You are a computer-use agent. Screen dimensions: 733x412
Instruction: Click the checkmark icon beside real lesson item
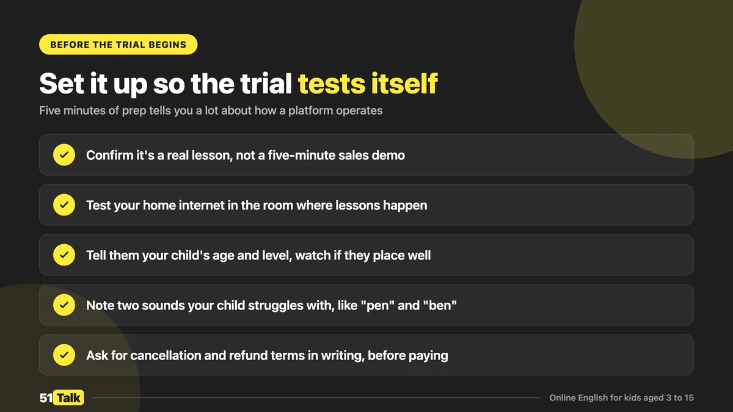[x=64, y=155]
